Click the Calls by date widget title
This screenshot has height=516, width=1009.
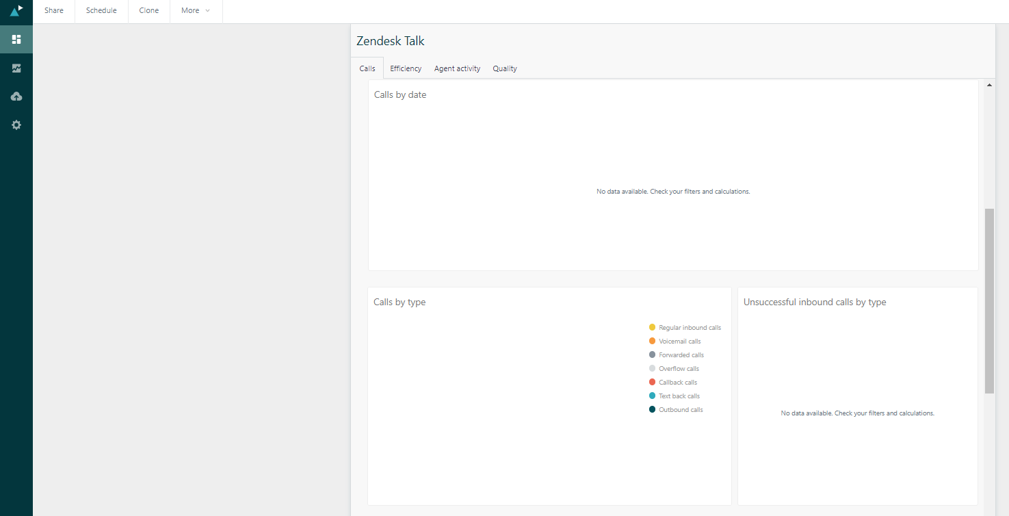[400, 95]
